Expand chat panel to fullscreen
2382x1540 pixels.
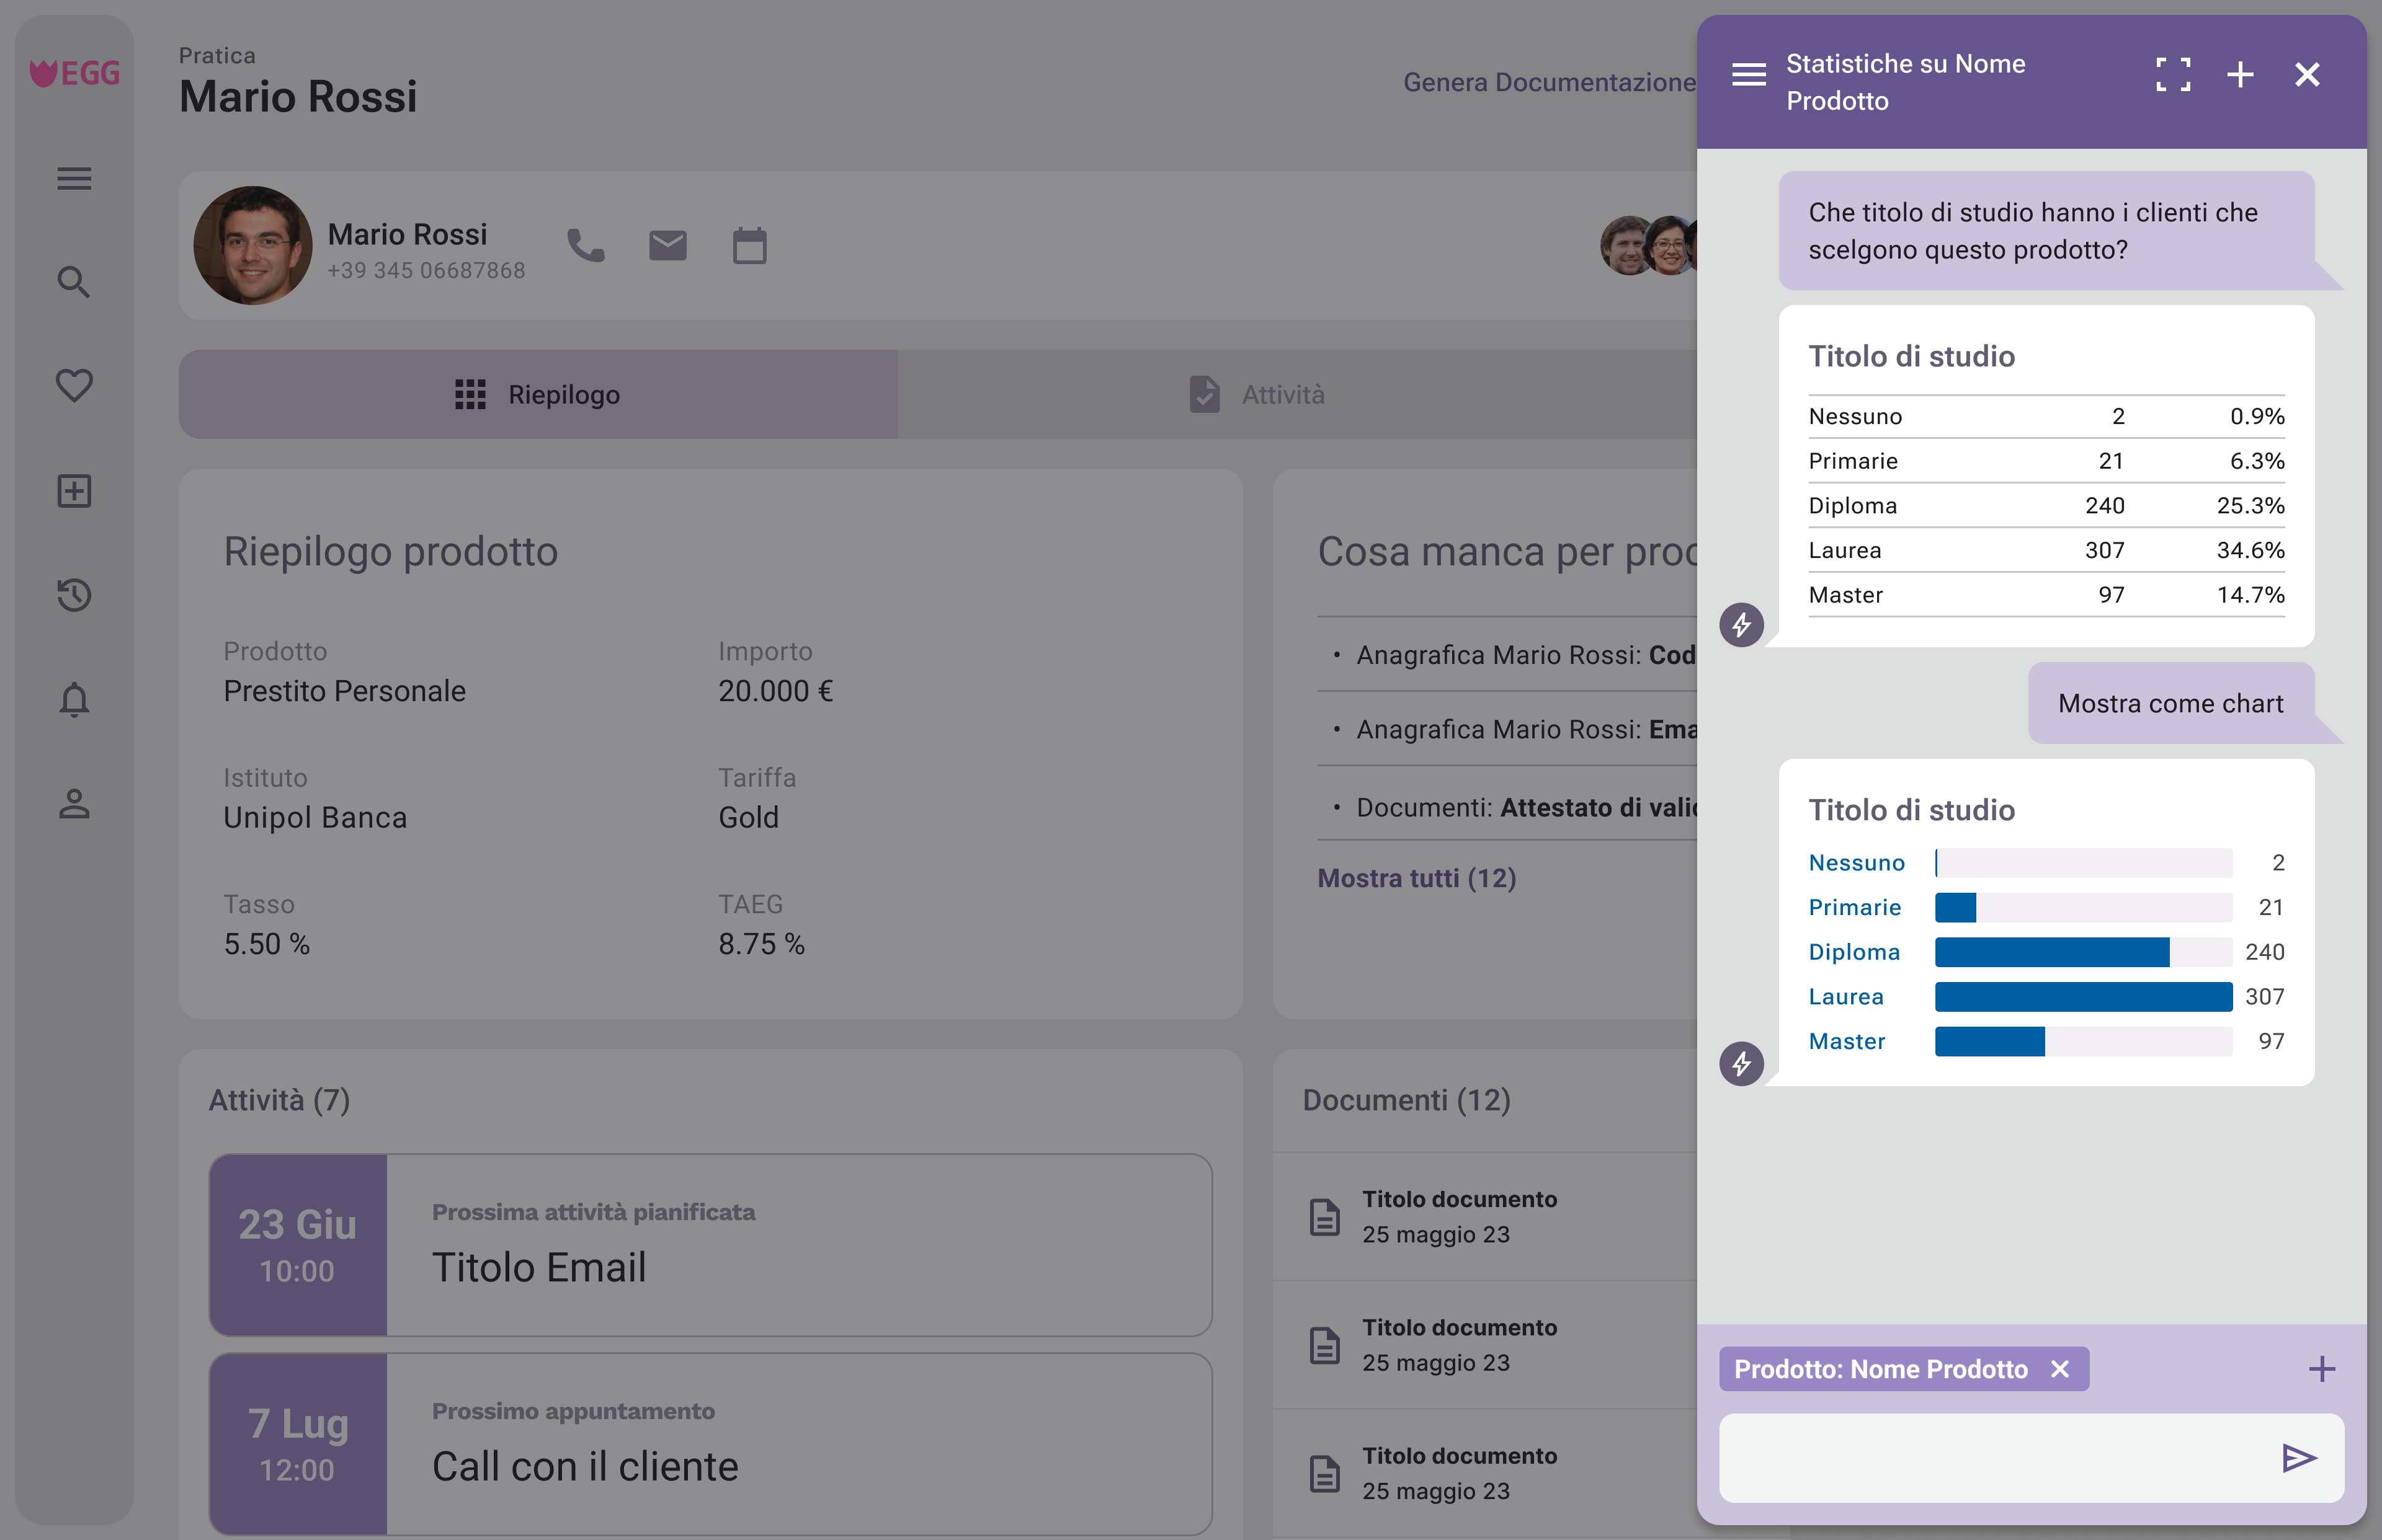click(x=2173, y=75)
